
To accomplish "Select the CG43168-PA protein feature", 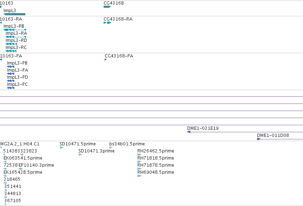I will 106,60.
